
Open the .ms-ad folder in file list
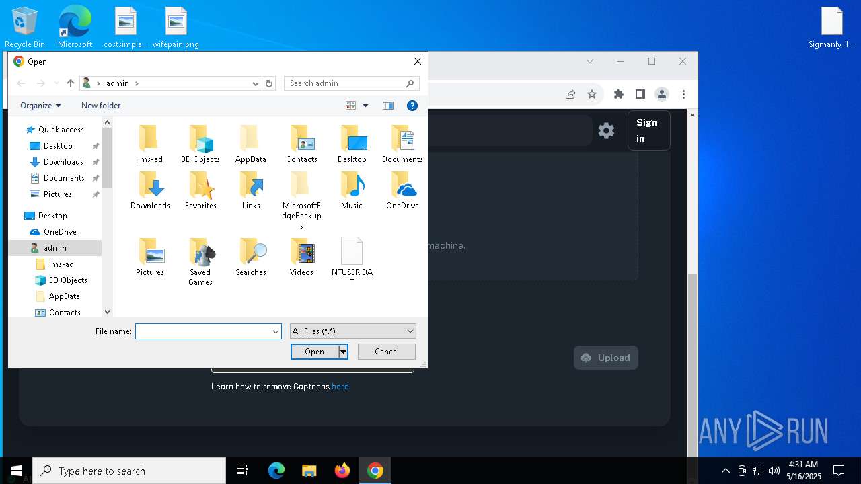click(x=150, y=144)
